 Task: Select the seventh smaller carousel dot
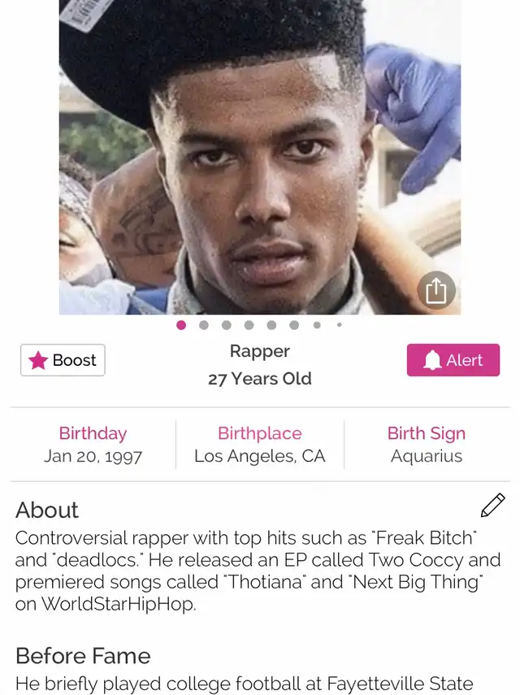tap(317, 325)
